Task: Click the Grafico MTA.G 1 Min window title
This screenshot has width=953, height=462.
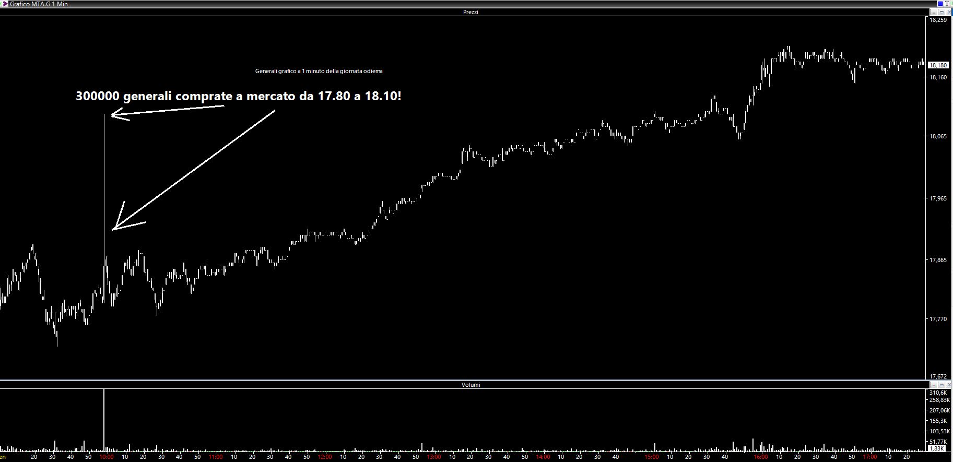Action: (x=39, y=4)
